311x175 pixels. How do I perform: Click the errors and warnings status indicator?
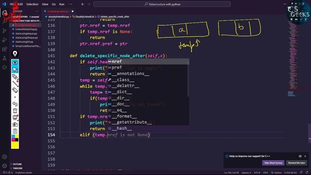coord(7,173)
